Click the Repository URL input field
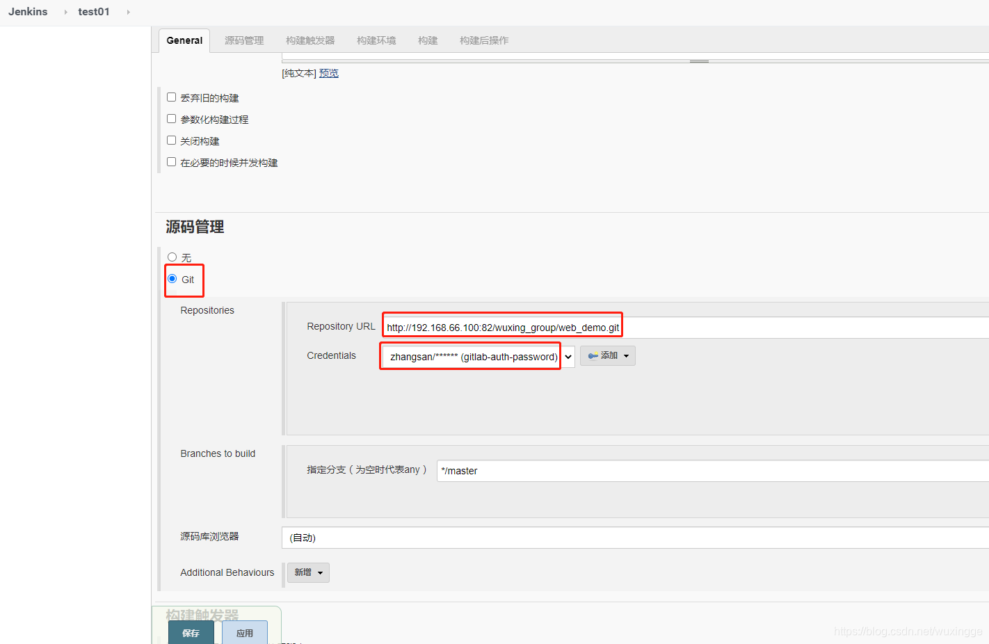The width and height of the screenshot is (989, 644). tap(686, 328)
